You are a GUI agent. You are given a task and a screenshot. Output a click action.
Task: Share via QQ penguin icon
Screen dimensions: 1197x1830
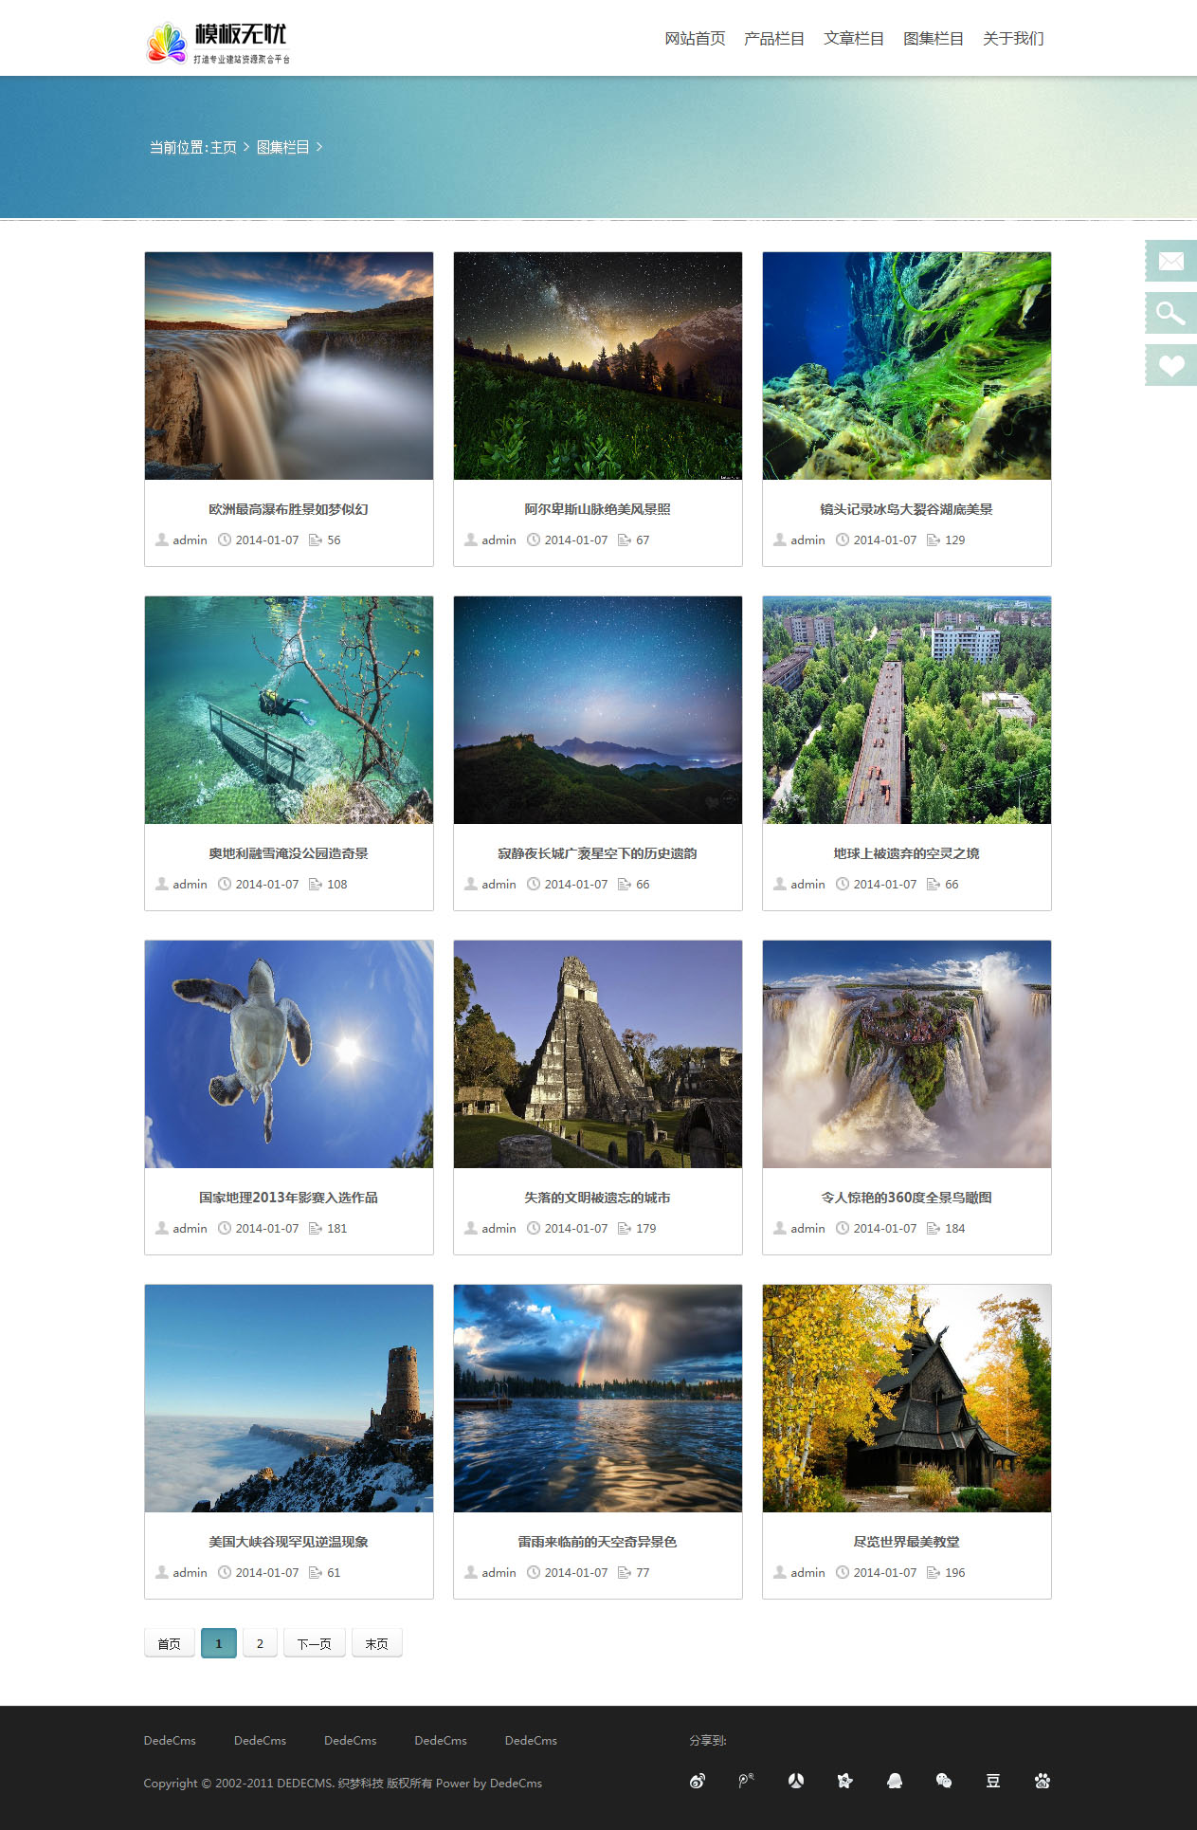895,1781
